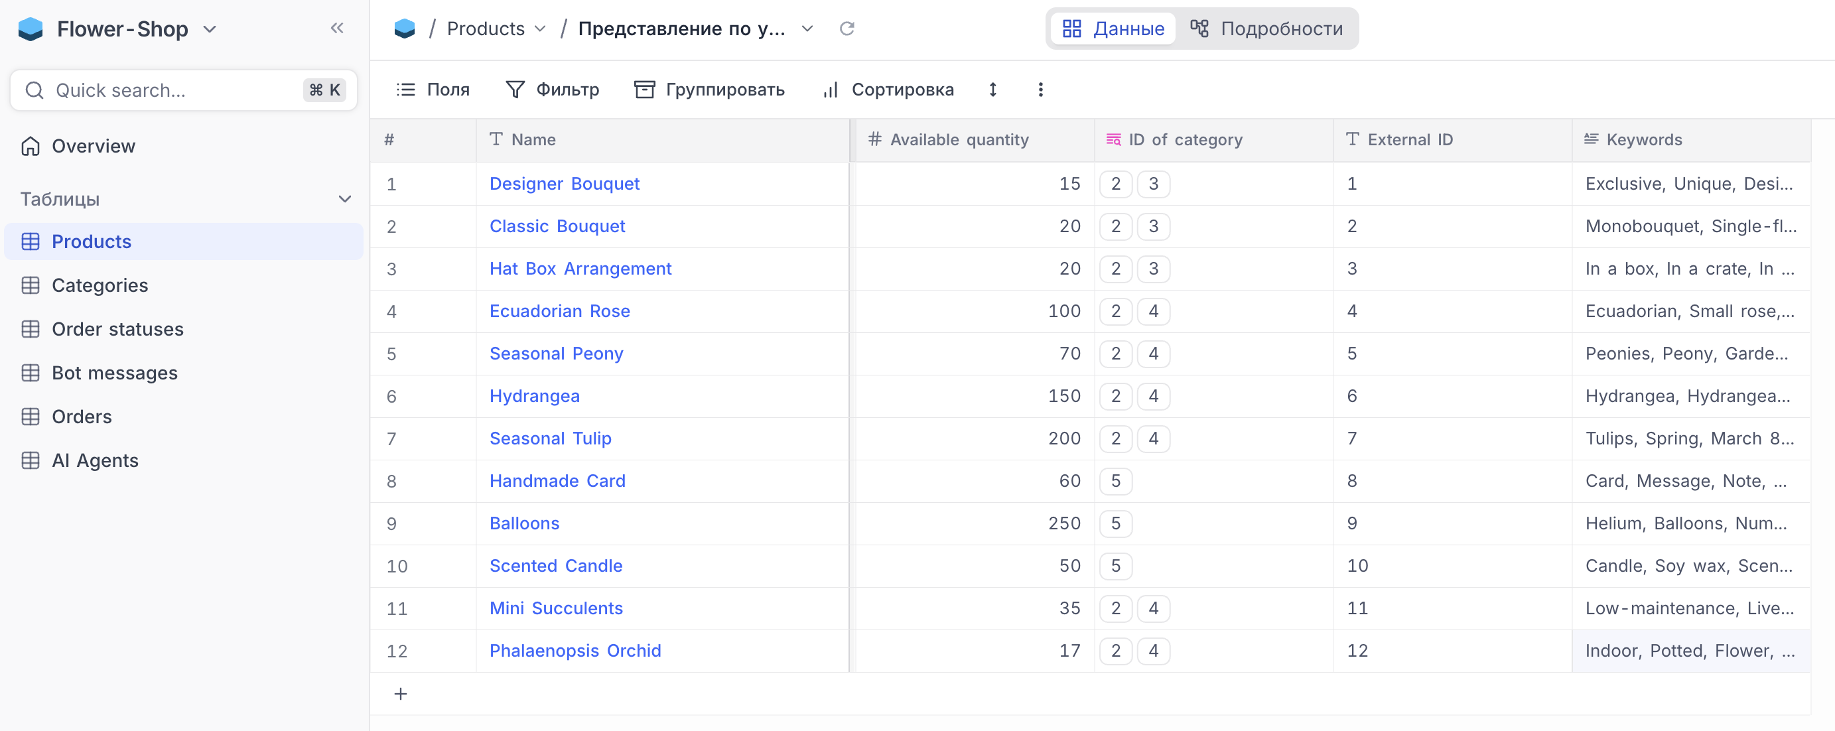Add a new row with the plus button
Image resolution: width=1835 pixels, height=731 pixels.
(400, 693)
